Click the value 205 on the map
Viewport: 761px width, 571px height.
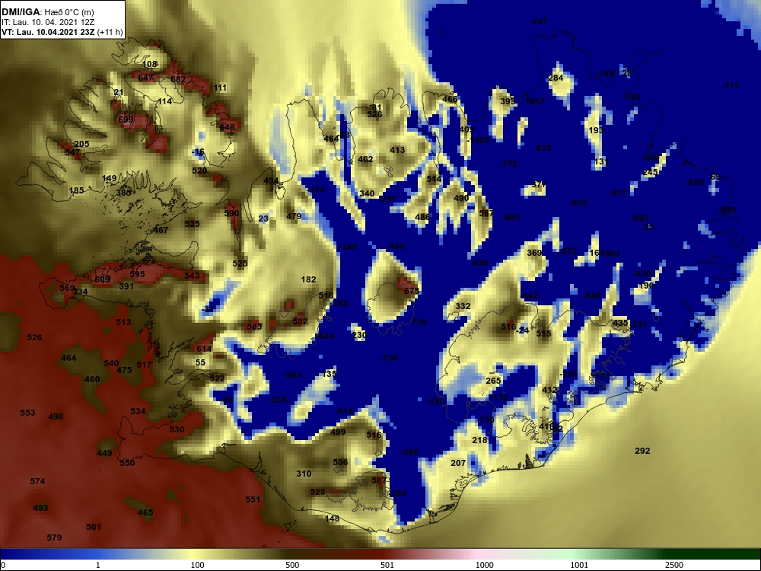[x=81, y=144]
